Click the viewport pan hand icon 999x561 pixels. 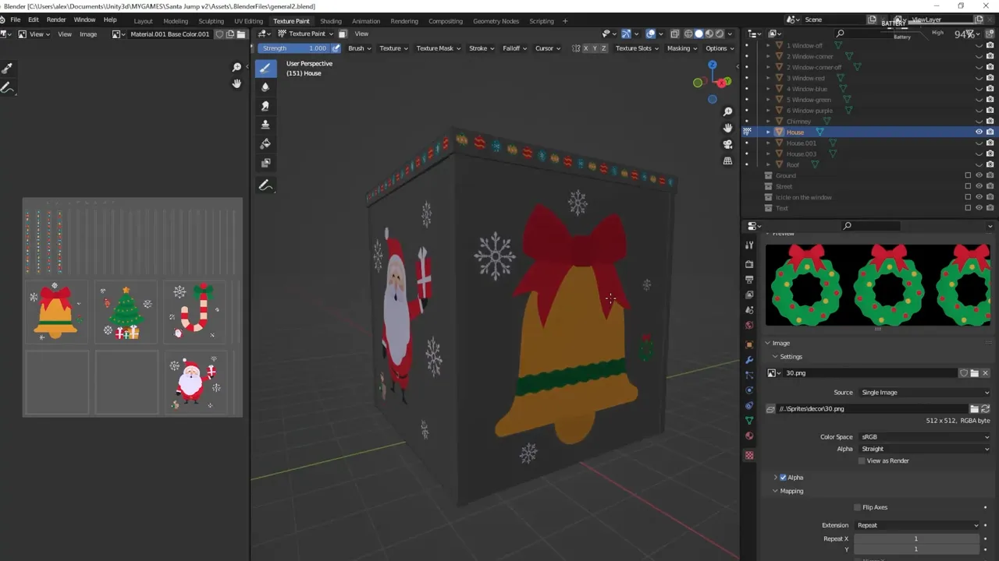point(727,128)
